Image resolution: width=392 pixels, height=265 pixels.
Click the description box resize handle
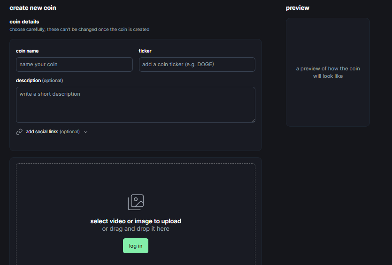(253, 120)
